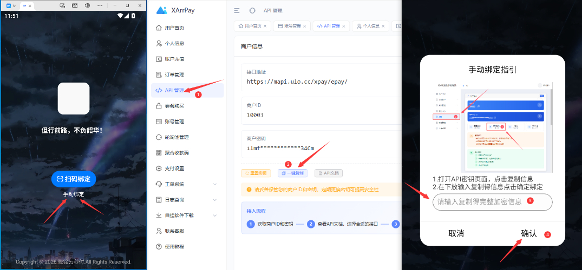Click 确认 in the 手动绑定指引 dialog

tap(529, 234)
